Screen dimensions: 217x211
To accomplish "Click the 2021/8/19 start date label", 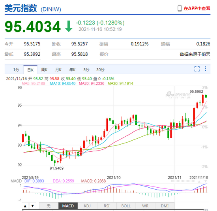I will (30, 177).
